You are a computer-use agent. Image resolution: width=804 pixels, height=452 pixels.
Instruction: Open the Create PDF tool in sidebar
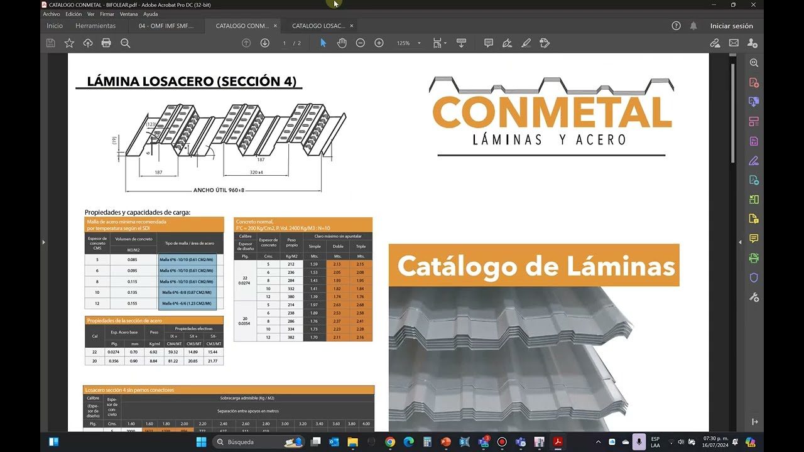[754, 82]
